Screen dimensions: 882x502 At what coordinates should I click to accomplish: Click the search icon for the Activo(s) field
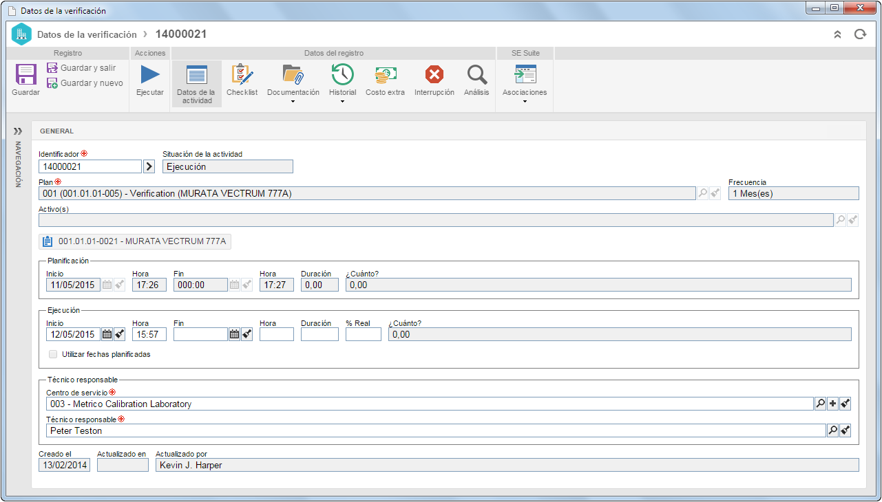(x=841, y=220)
